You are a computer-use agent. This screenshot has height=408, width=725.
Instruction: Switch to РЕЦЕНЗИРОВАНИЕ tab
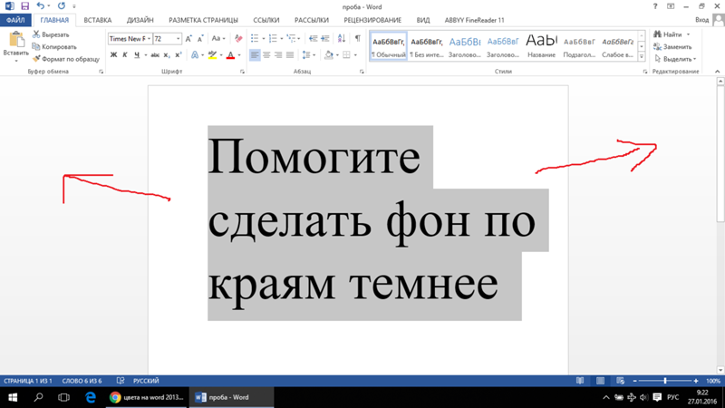click(372, 20)
